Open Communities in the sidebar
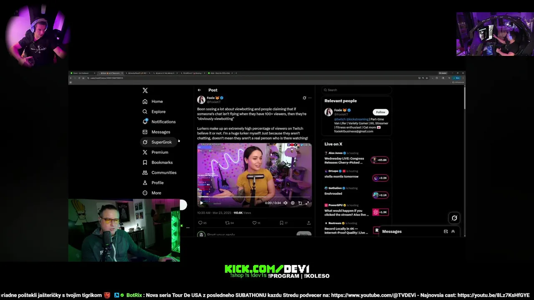The image size is (534, 300). click(x=159, y=172)
